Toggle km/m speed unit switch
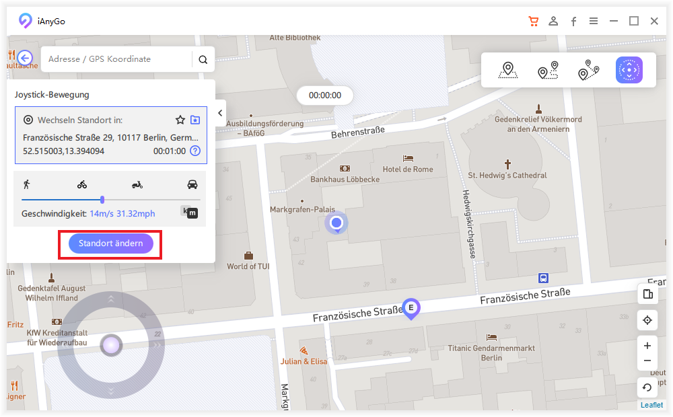 pyautogui.click(x=189, y=211)
